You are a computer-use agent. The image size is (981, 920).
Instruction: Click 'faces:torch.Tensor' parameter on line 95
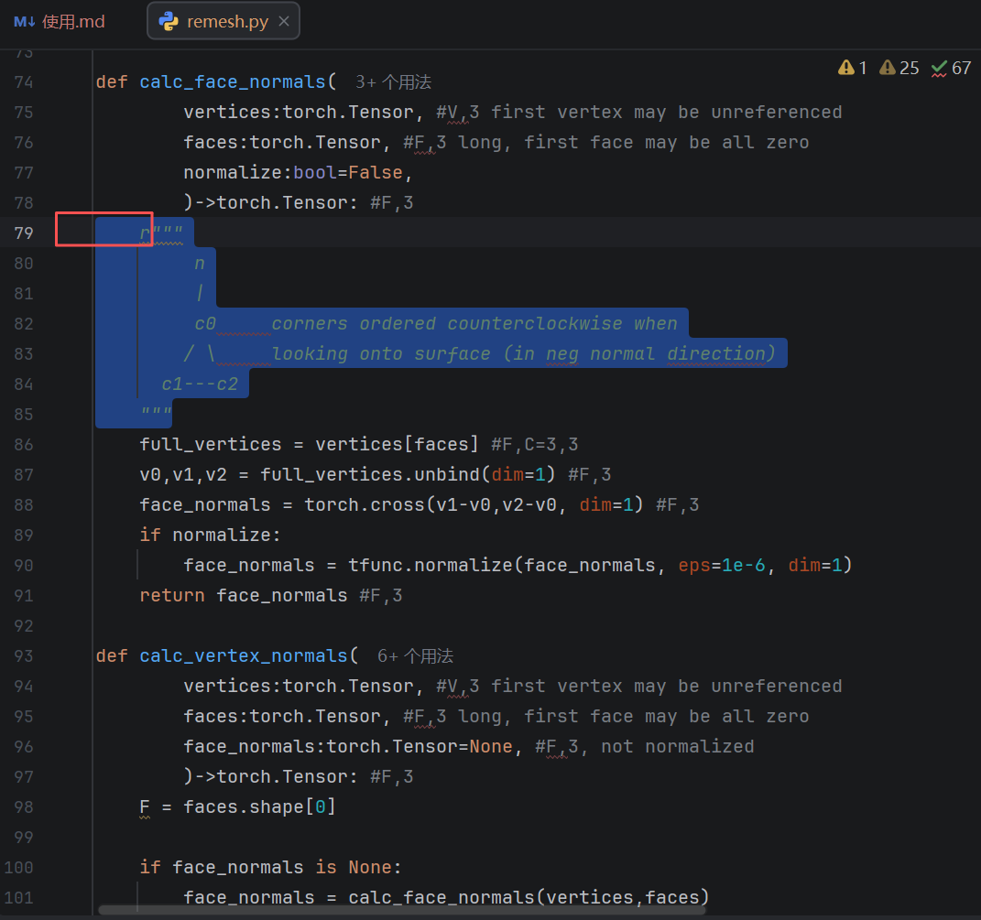pos(281,717)
